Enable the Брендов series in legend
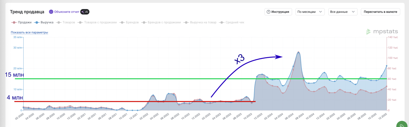This screenshot has width=409, height=127. (129, 22)
